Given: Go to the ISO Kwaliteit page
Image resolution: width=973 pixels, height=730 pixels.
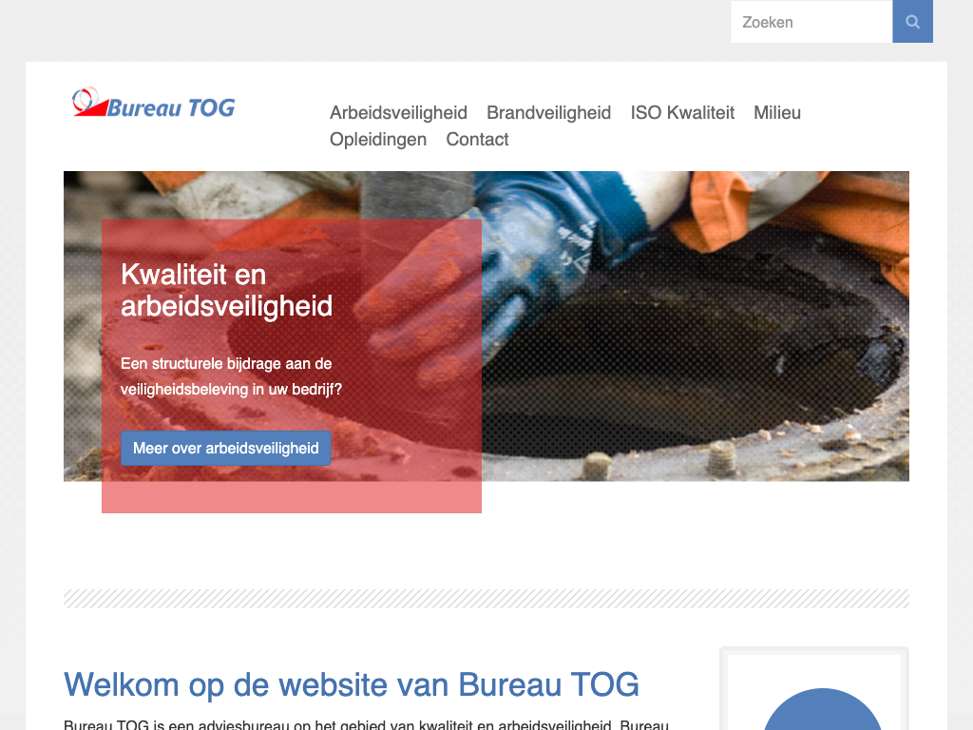Looking at the screenshot, I should click(682, 113).
